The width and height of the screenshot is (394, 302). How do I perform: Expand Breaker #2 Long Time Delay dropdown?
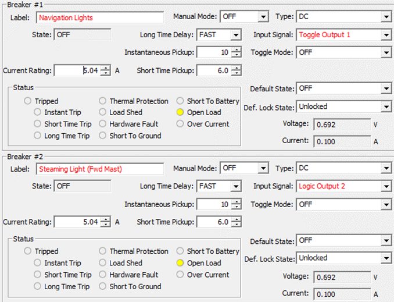pos(235,186)
